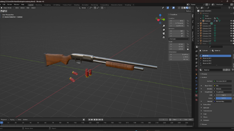Click the Alpha value slider
Image resolution: width=234 pixels, height=131 pixels.
(x=224, y=98)
